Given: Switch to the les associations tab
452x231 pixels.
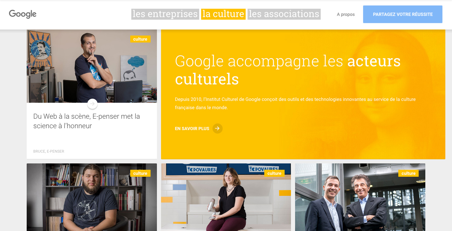Looking at the screenshot, I should pyautogui.click(x=284, y=14).
